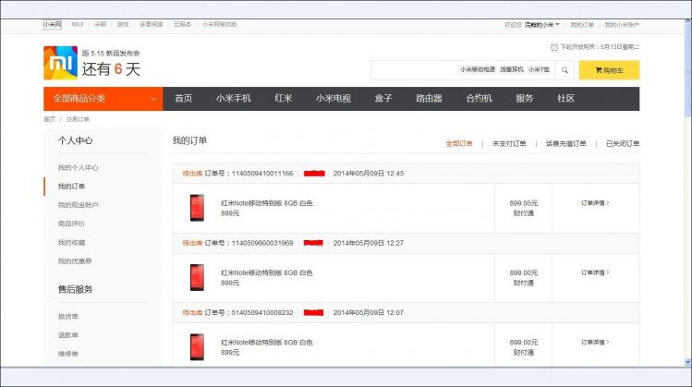Open the 购物车 shopping cart button

coord(609,70)
